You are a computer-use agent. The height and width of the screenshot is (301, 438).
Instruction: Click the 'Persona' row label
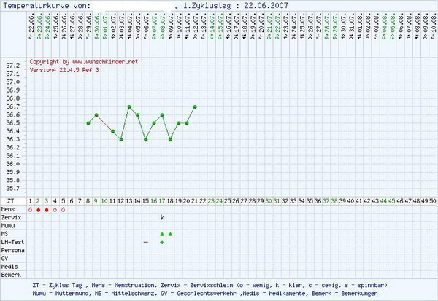(x=12, y=250)
